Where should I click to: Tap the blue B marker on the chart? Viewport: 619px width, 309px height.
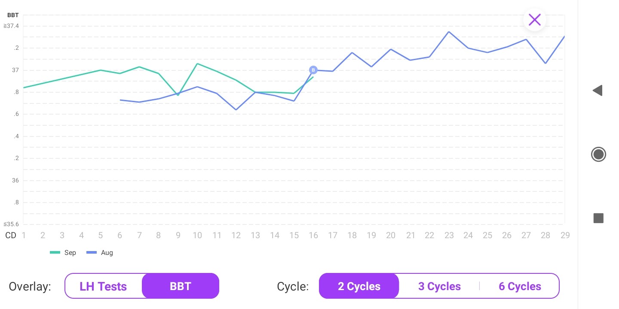click(x=313, y=70)
